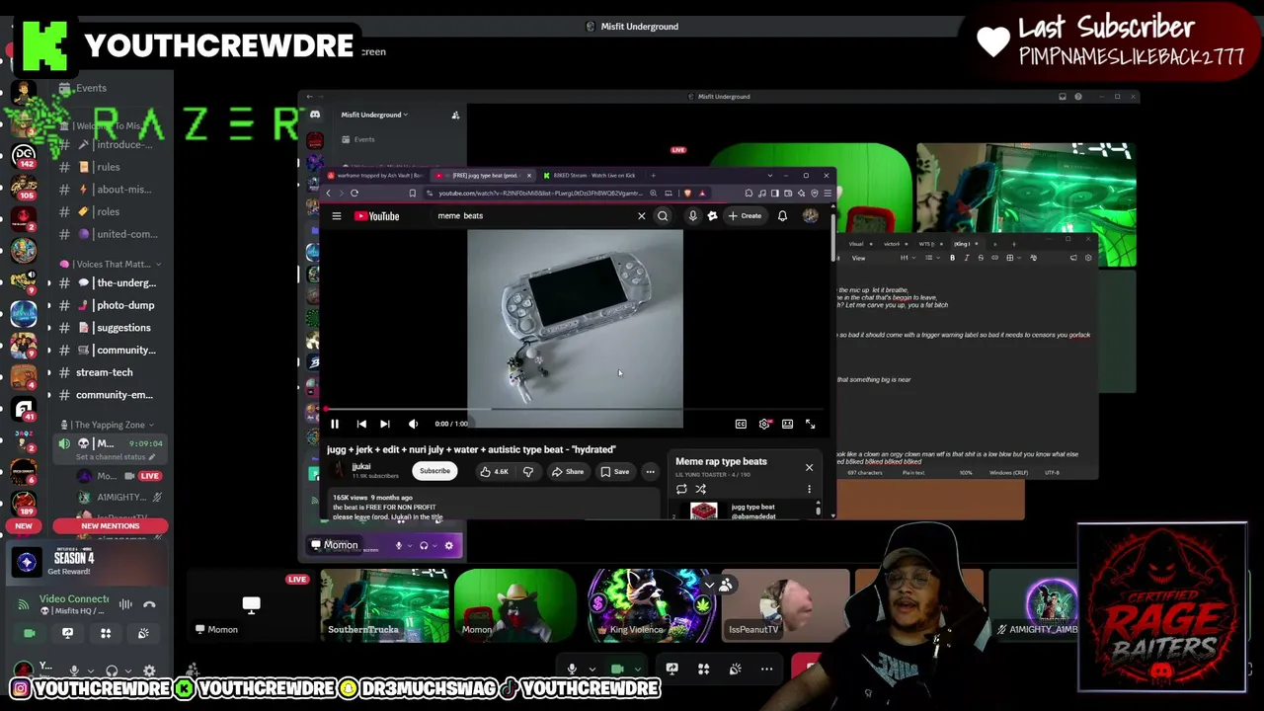Deafen audio with headphones icon in user panel
1264x711 pixels.
tap(112, 671)
